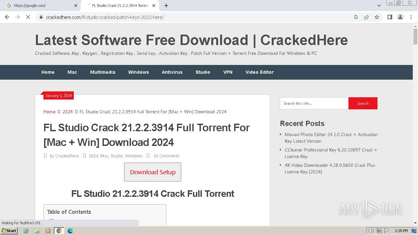The width and height of the screenshot is (418, 235).
Task: Open the Google icon in address bar
Action: click(356, 17)
